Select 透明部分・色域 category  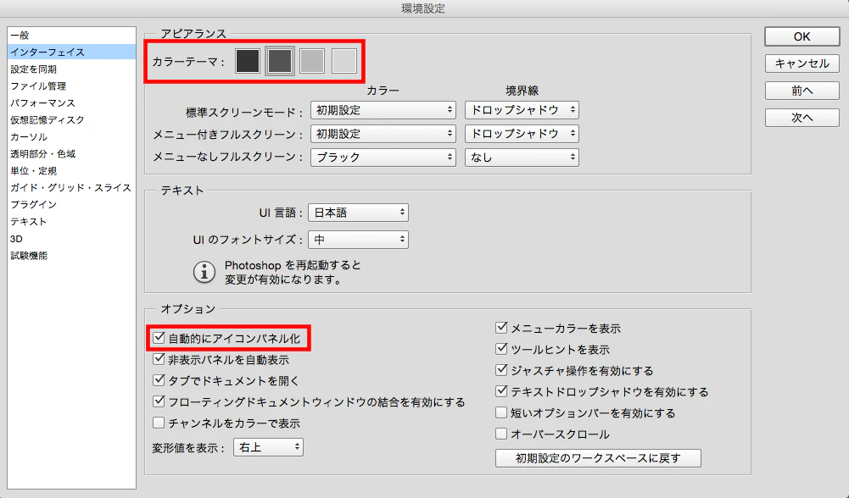click(71, 153)
